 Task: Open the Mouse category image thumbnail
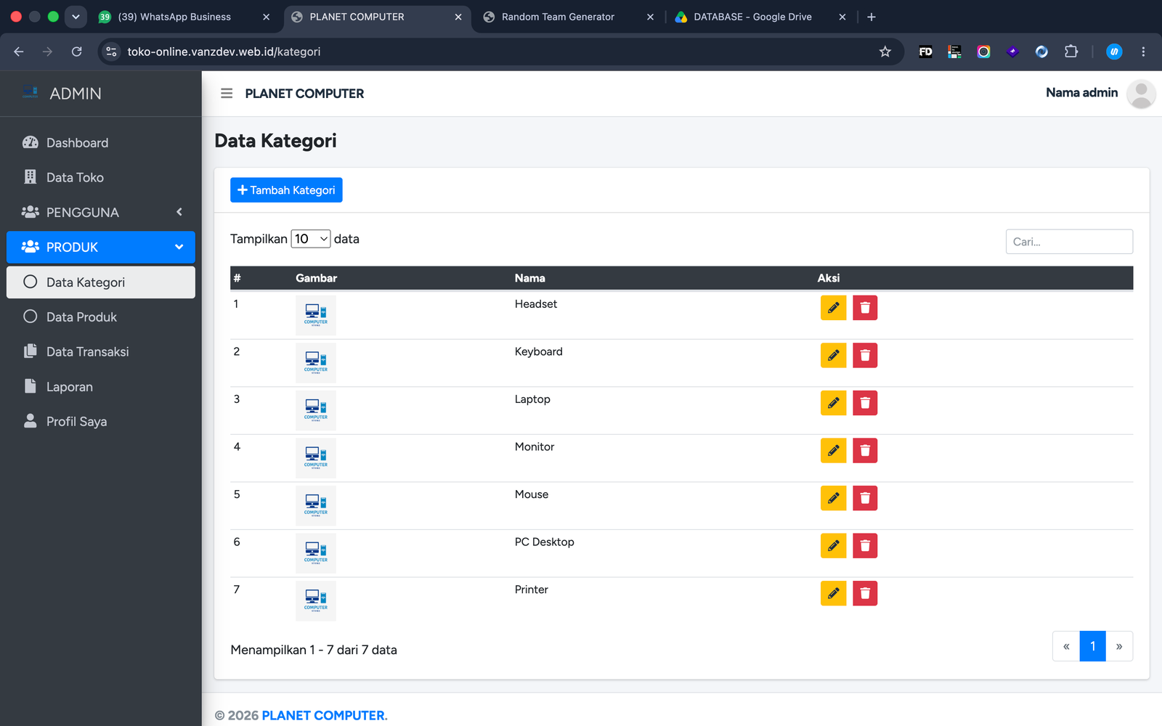316,506
